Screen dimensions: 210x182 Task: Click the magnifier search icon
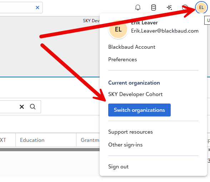click(x=33, y=107)
